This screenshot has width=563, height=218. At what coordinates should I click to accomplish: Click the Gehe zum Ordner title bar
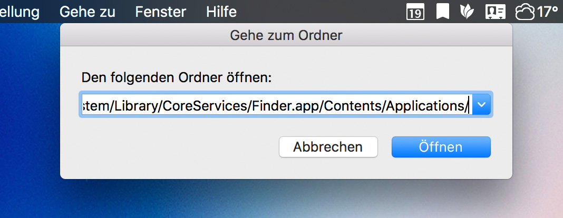(286, 36)
